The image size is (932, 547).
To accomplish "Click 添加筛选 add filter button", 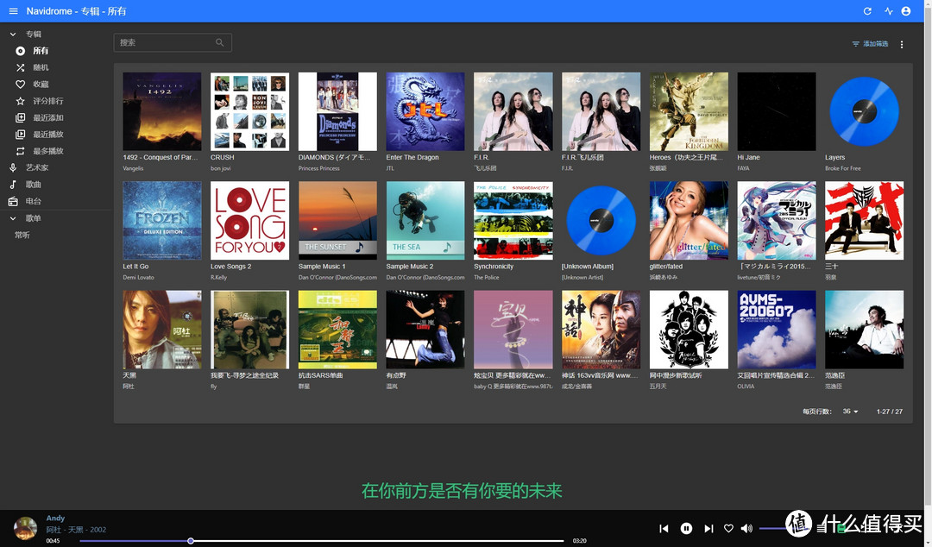I will (x=870, y=44).
